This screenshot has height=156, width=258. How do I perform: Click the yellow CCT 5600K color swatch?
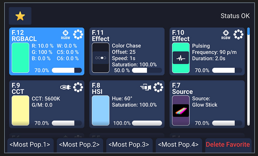pyautogui.click(x=20, y=110)
